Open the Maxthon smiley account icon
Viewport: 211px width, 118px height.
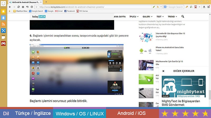tap(3, 3)
